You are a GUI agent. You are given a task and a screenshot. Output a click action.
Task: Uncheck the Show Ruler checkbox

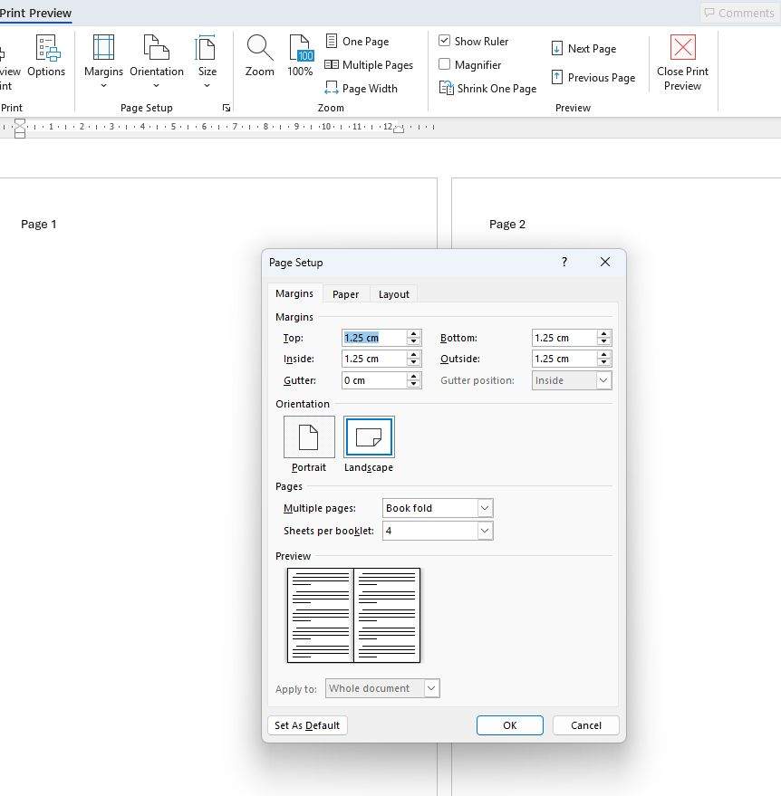click(444, 41)
